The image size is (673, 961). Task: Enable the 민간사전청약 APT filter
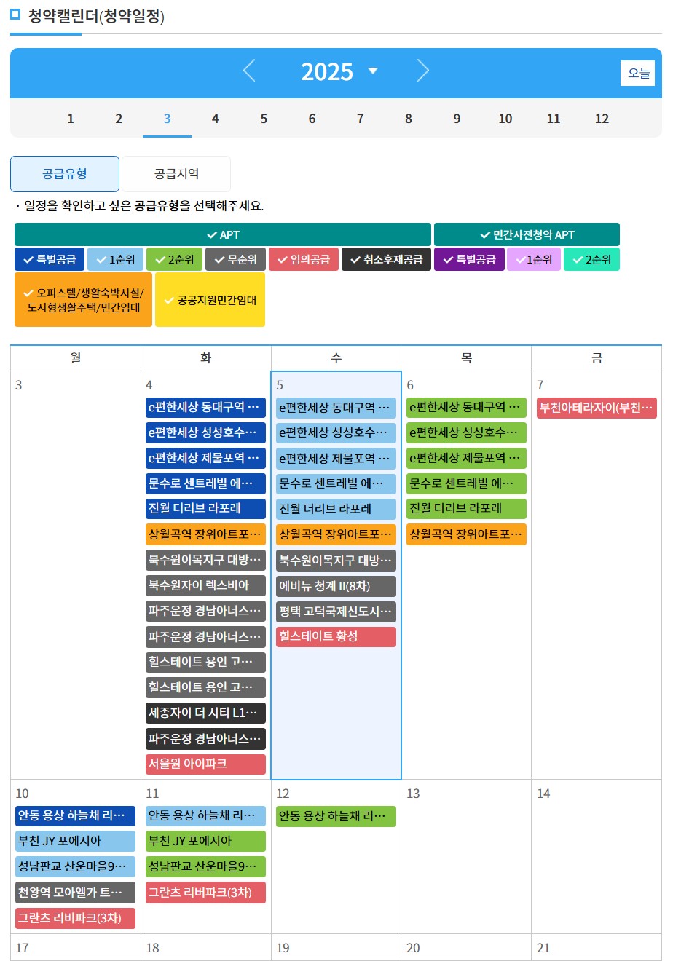pos(527,234)
